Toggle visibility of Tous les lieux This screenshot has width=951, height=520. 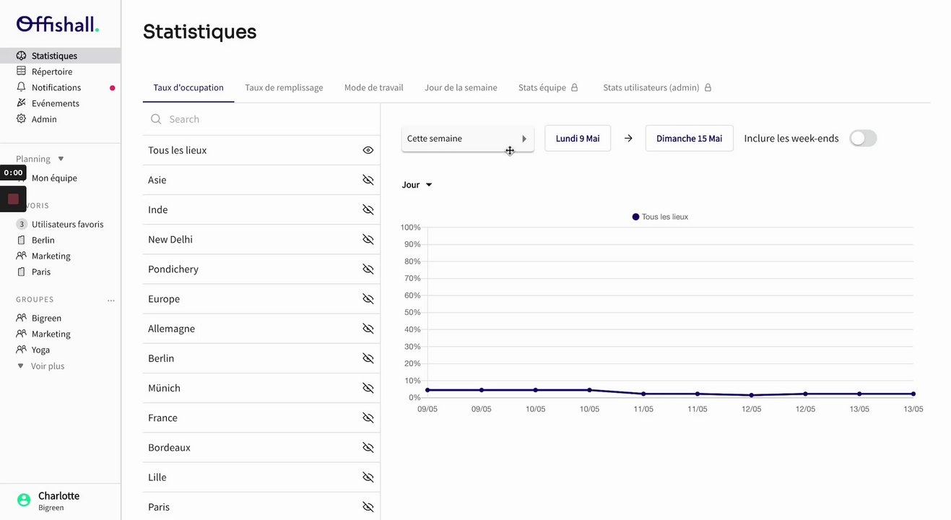click(368, 150)
